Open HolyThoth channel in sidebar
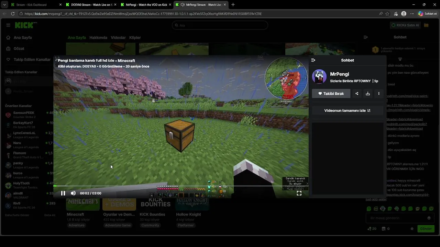The image size is (440, 247). click(29, 185)
